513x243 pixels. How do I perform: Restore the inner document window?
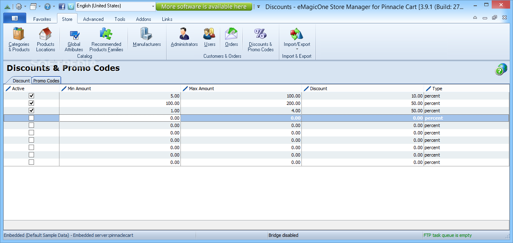[x=495, y=18]
